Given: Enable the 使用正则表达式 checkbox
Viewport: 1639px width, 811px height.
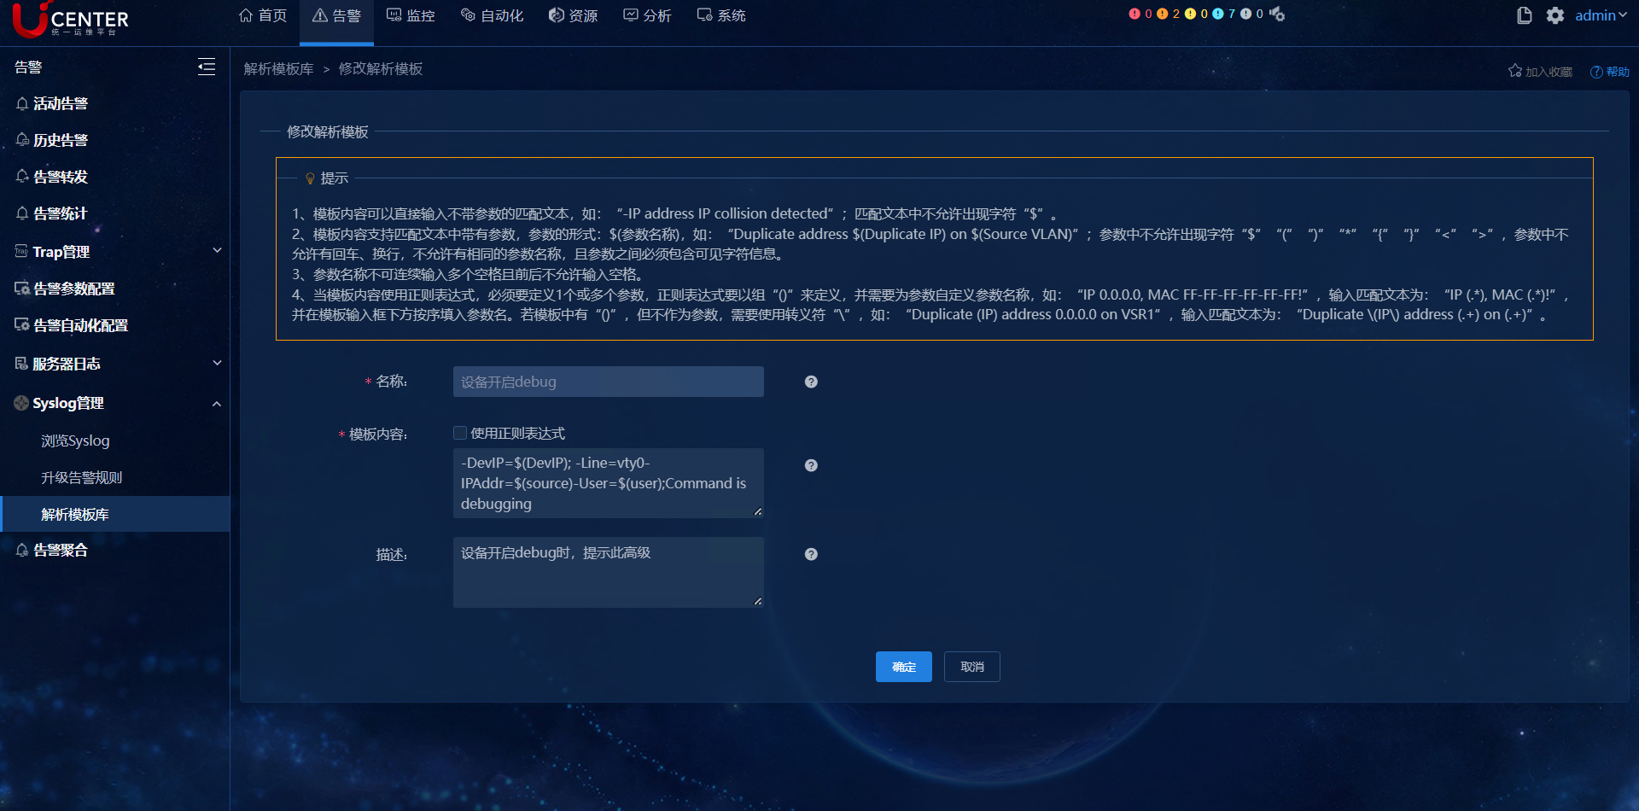Looking at the screenshot, I should pos(460,433).
